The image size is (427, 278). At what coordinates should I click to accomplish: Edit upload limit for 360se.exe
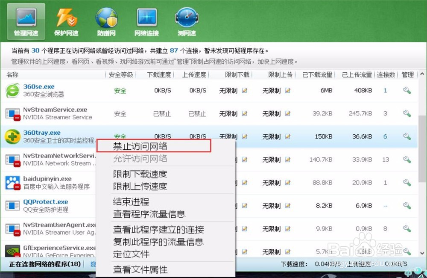tap(287, 90)
